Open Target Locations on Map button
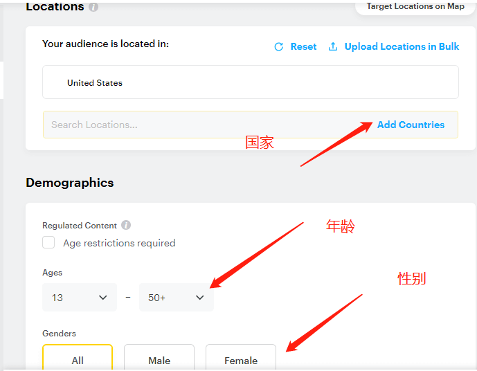Image resolution: width=477 pixels, height=371 pixels. tap(415, 6)
